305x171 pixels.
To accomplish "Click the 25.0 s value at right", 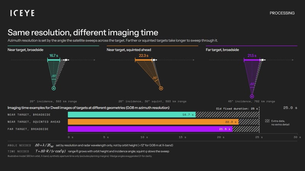I will point(290,108).
